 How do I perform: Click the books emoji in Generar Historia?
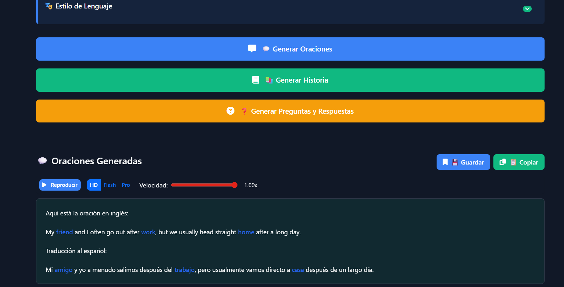click(x=269, y=80)
